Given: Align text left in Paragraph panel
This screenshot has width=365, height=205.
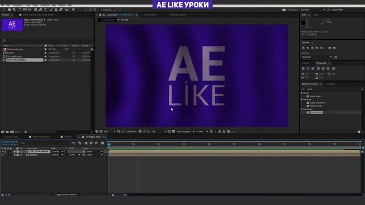Looking at the screenshot, I should (x=303, y=69).
